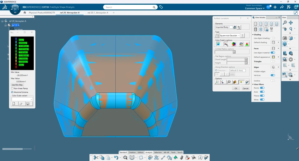Viewport: 299px width, 161px height.
Task: Click the Share arrow icon in top bar
Action: [x=282, y=7]
